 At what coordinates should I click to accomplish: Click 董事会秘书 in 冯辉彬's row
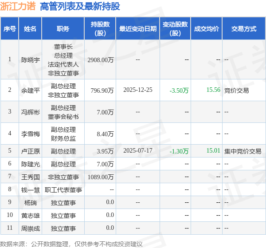coord(63,116)
